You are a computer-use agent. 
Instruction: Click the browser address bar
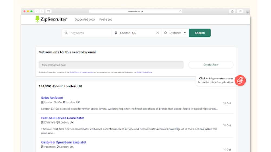tap(135, 11)
